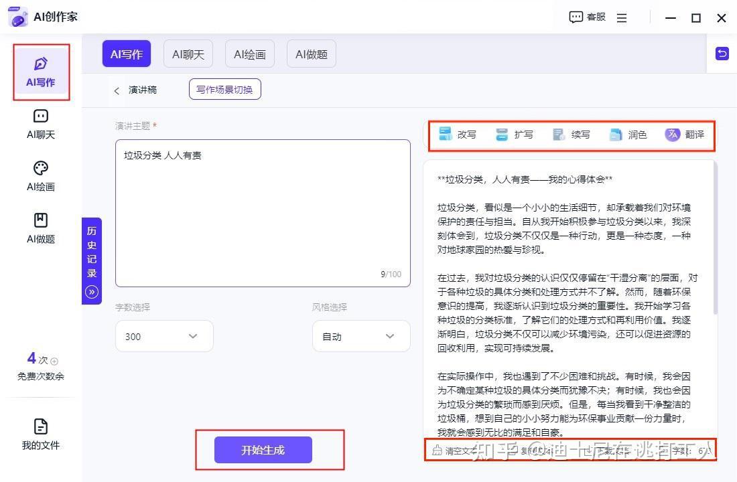This screenshot has width=737, height=482.
Task: Click the 续写 continue-writing tool
Action: click(x=572, y=135)
